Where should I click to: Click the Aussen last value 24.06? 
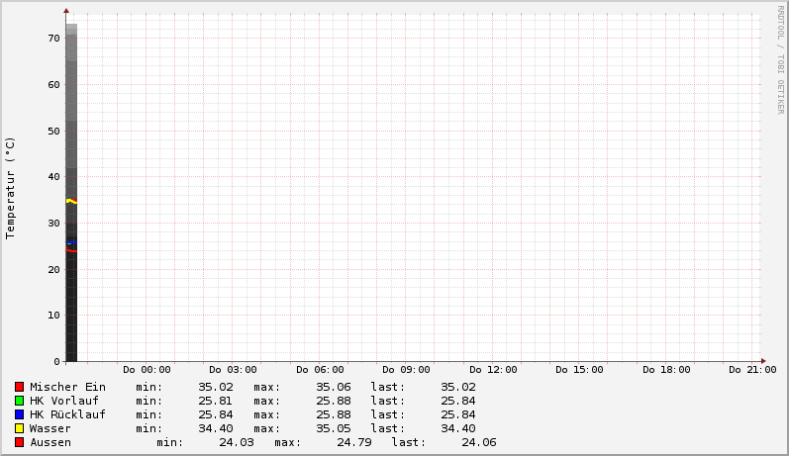479,442
